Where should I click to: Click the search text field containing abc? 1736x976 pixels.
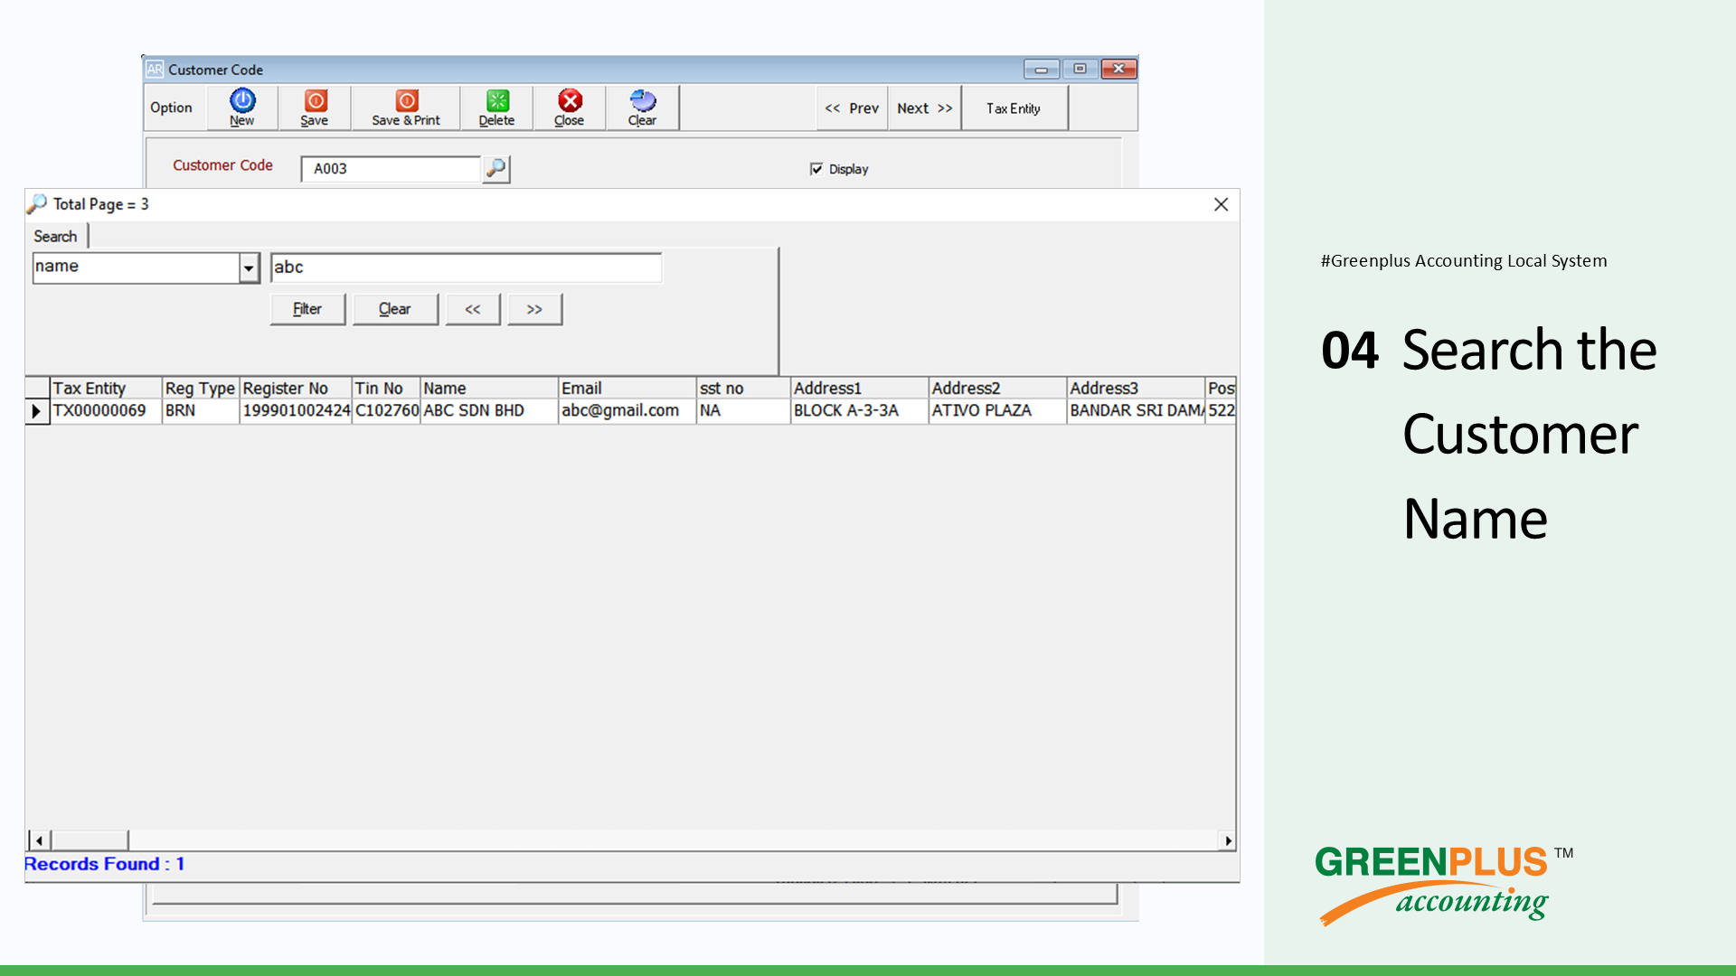coord(466,267)
